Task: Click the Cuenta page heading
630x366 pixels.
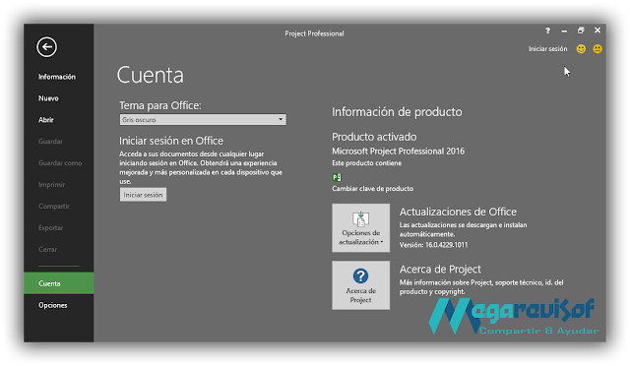Action: pos(151,75)
